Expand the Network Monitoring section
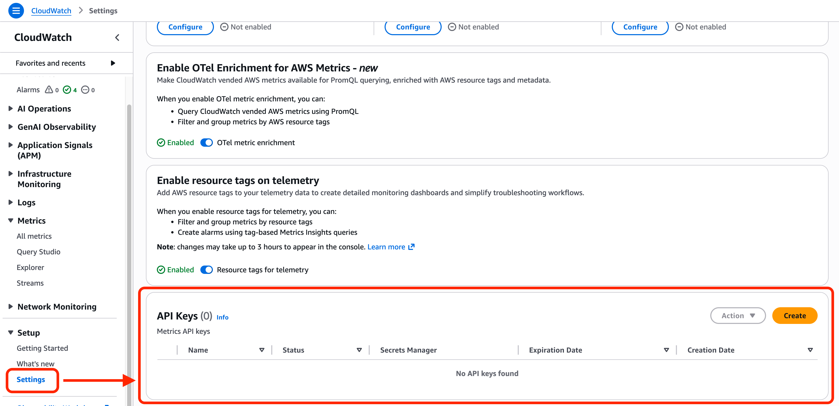Viewport: 839px width, 406px height. tap(11, 306)
